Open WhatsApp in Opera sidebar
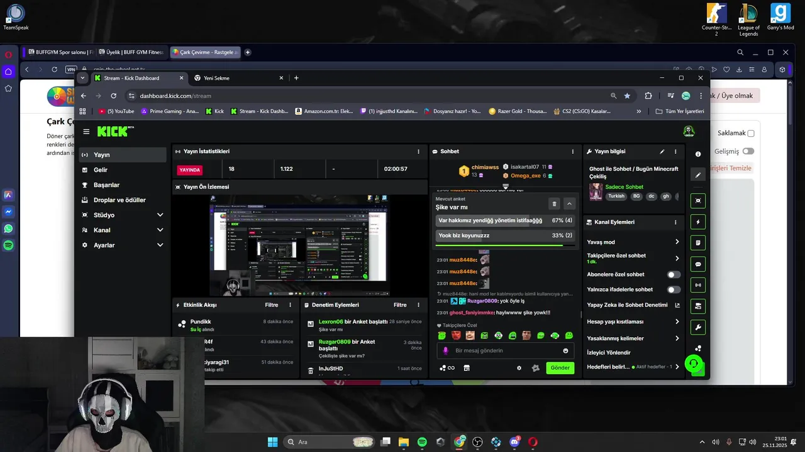Image resolution: width=805 pixels, height=452 pixels. 8,229
